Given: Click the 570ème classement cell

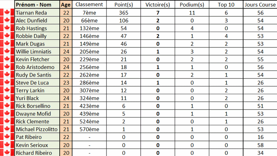Looking at the screenshot, I should 89,129.
